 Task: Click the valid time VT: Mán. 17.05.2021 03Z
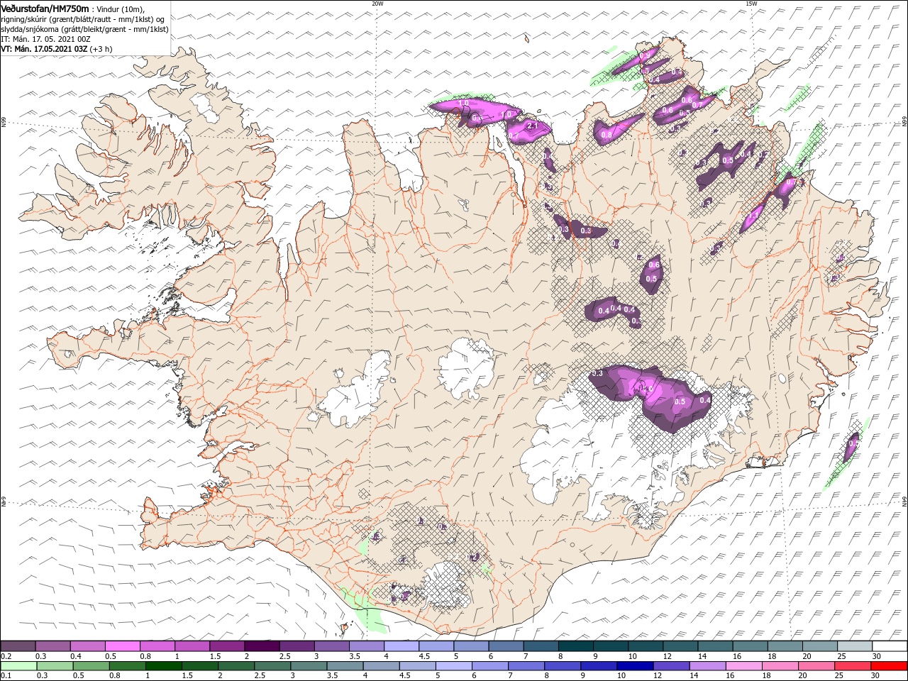(x=44, y=49)
